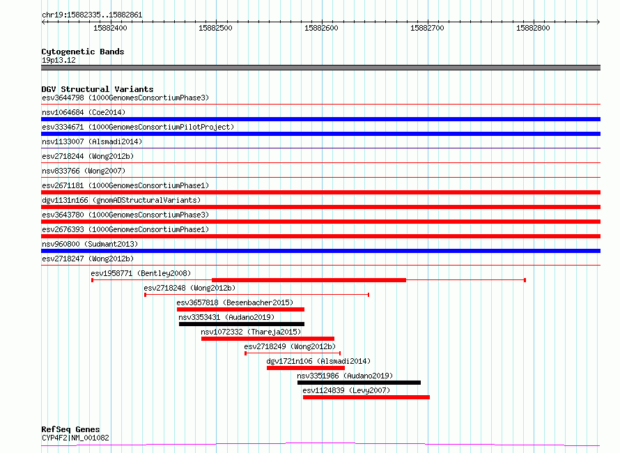Open the esv3334671 (1000GenomesConsortiumPilotProject) label
Image resolution: width=620 pixels, height=453 pixels.
[x=138, y=127]
